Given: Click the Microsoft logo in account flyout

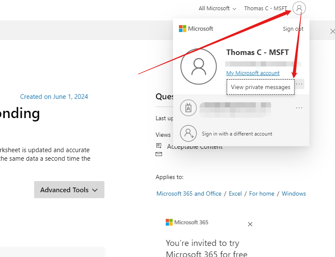Looking at the screenshot, I should (182, 29).
